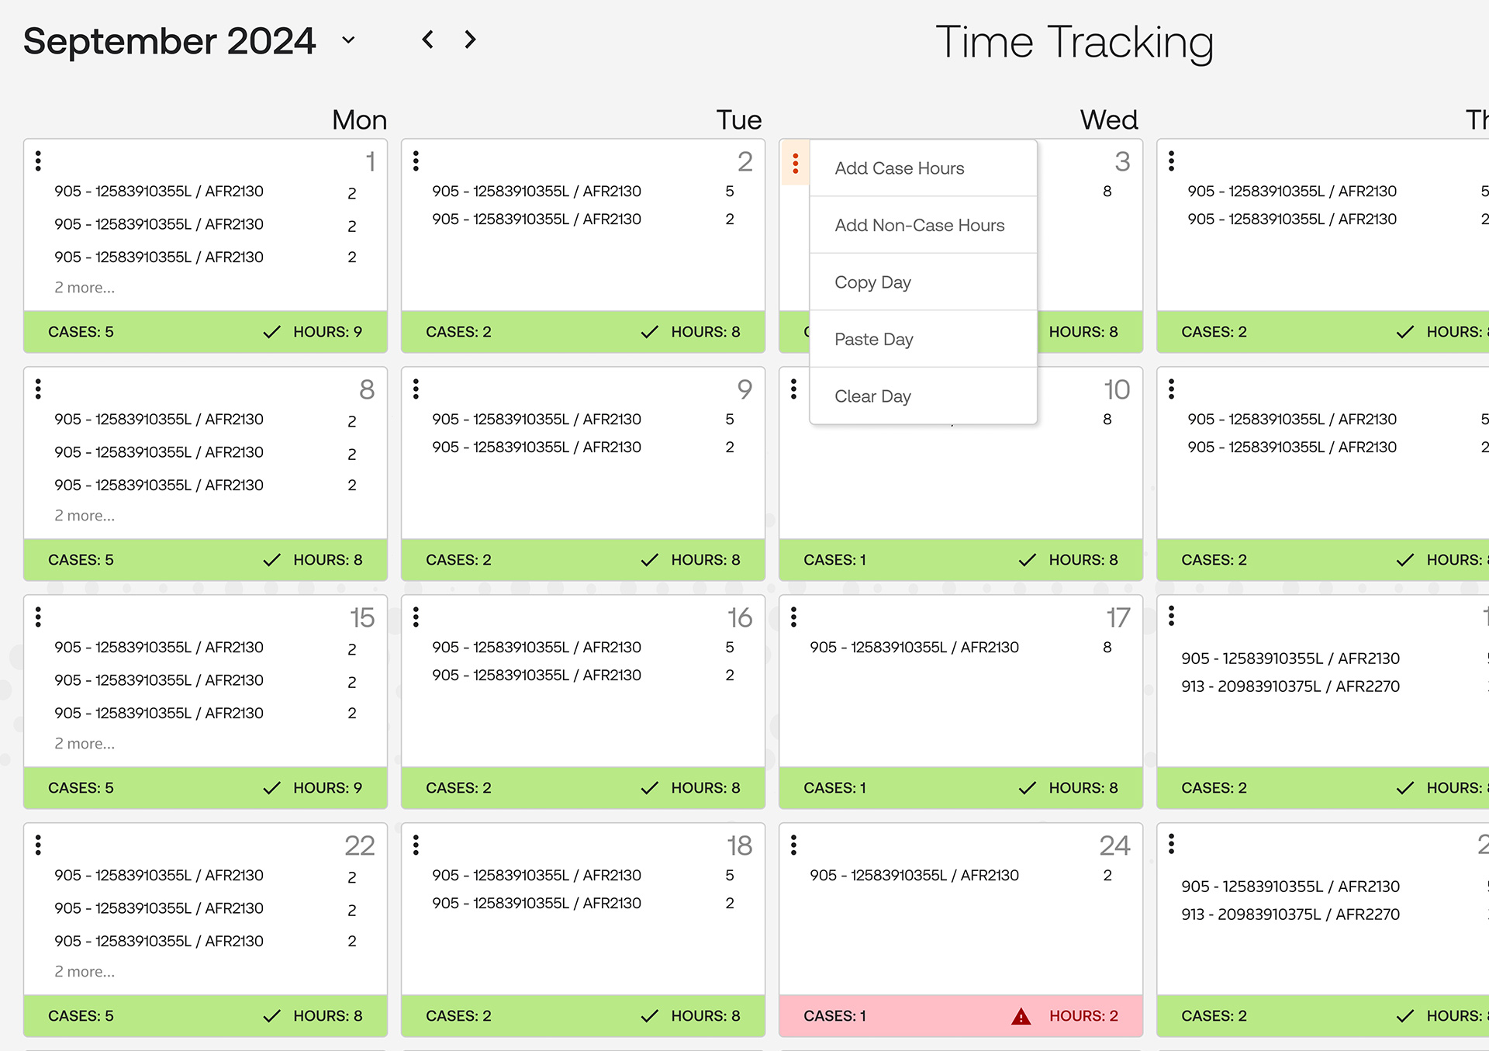Show '2 more...' cases on day 15

coord(85,744)
